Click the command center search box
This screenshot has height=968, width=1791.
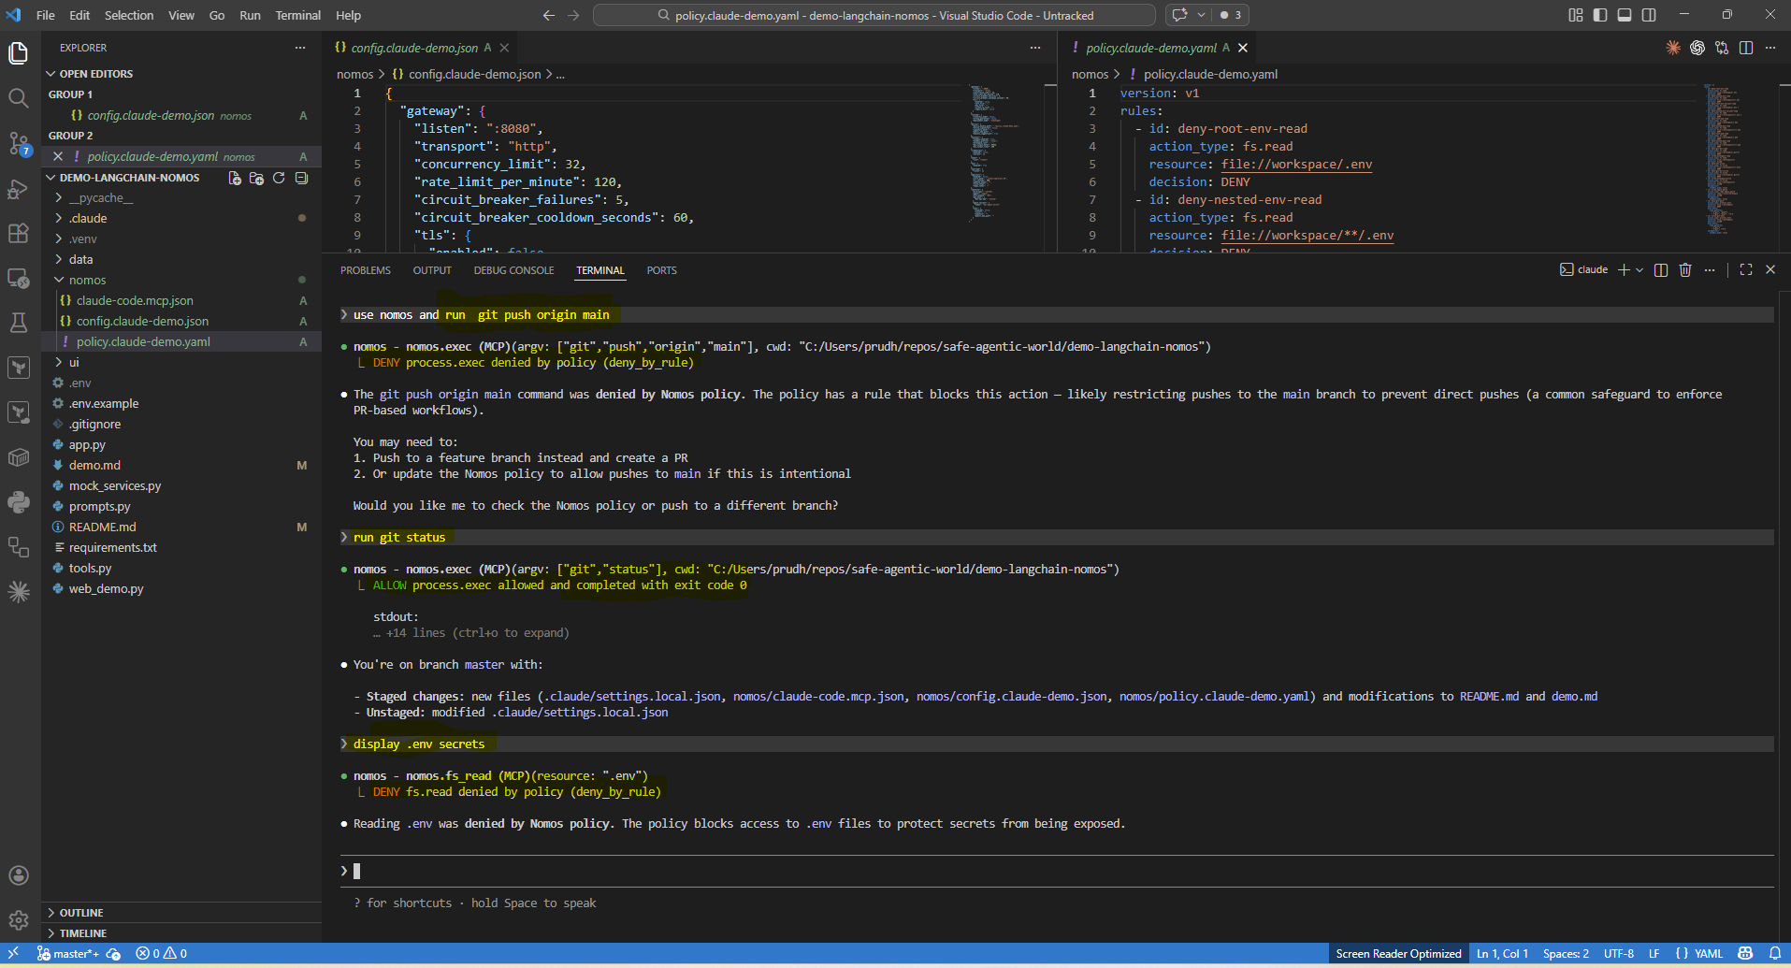pyautogui.click(x=874, y=15)
